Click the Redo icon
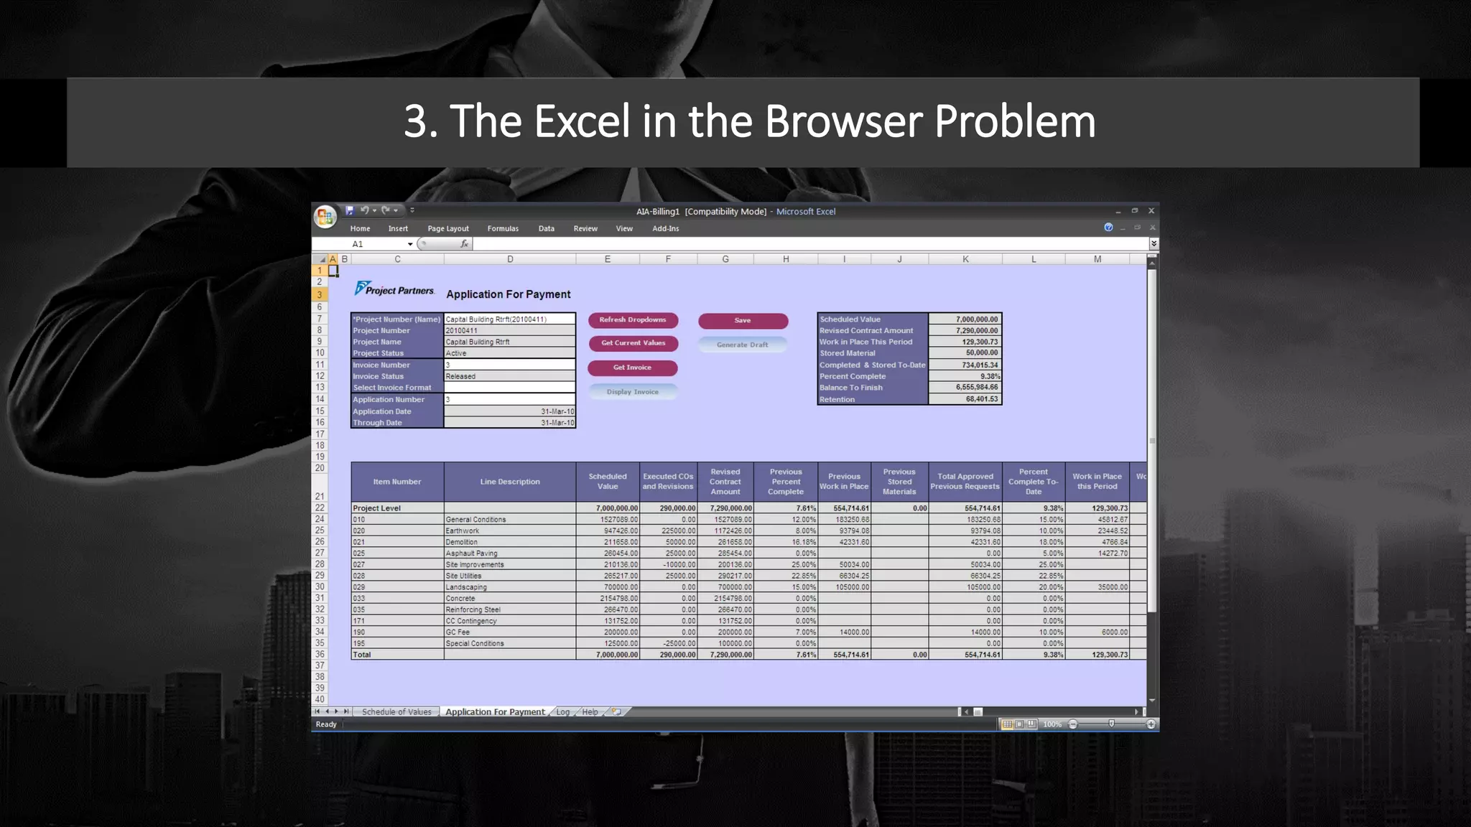Image resolution: width=1471 pixels, height=827 pixels. 386,210
